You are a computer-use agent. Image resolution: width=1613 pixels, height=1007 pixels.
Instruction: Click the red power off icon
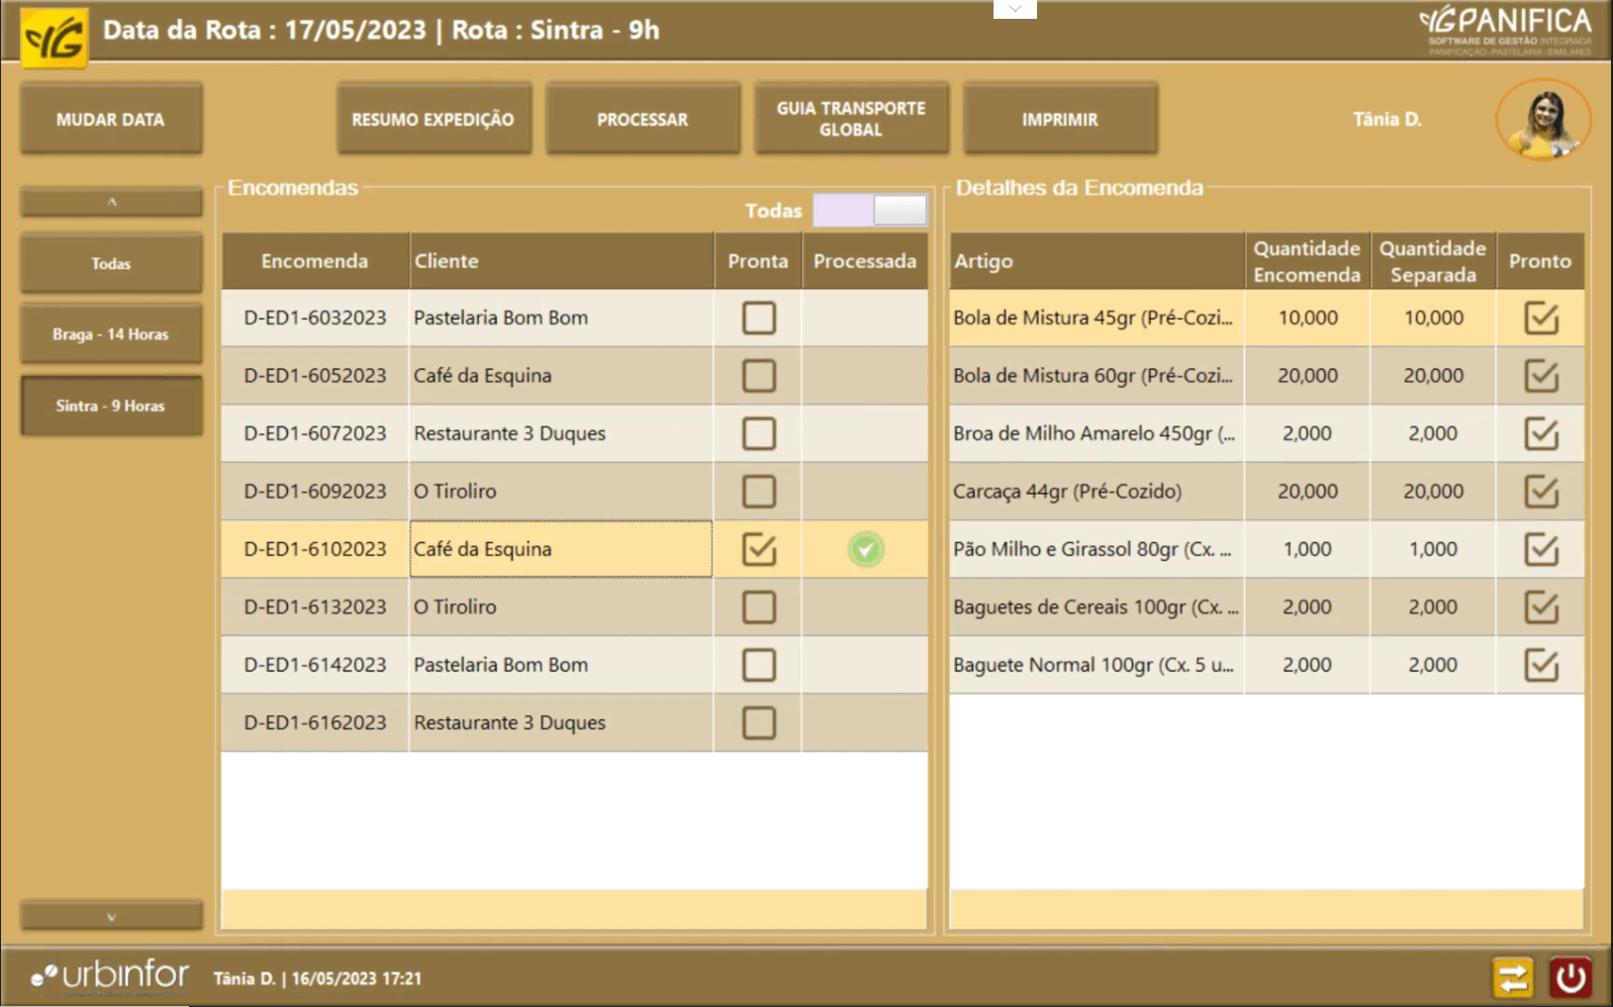(x=1569, y=977)
